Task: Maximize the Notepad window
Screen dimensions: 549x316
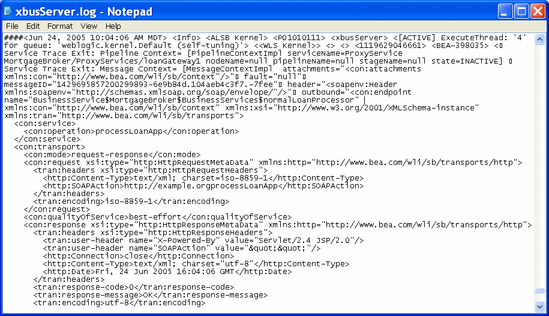Action: coord(521,11)
